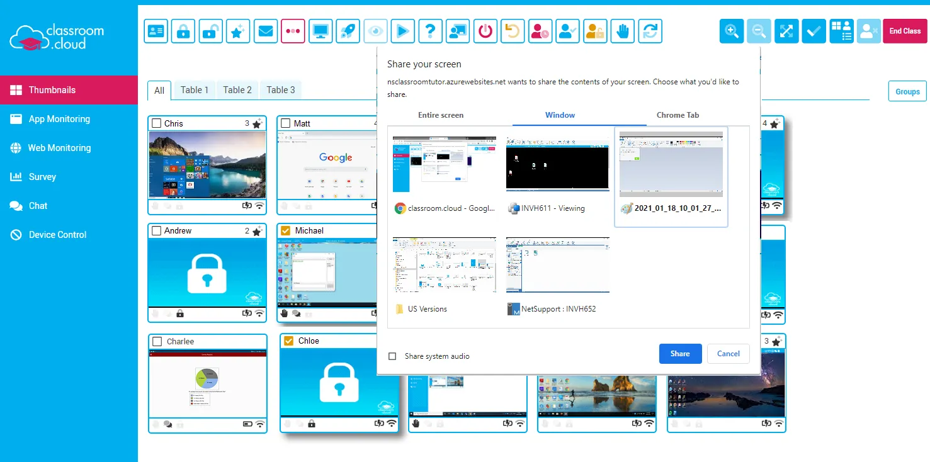Unlock the selected students
Viewport: 930px width, 462px height.
click(210, 31)
